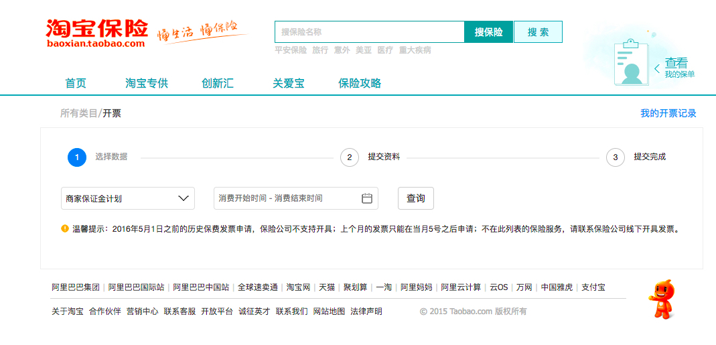Click hot keyword 旅行
Screen dimensions: 716x345
[320, 50]
